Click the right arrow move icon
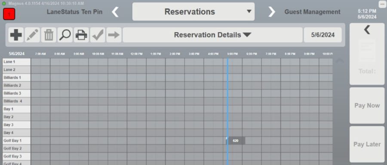Screen dimensions: 387x165 pyautogui.click(x=114, y=35)
